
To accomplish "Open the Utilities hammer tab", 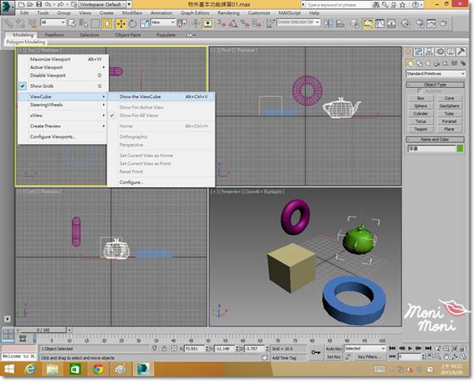I will (462, 52).
